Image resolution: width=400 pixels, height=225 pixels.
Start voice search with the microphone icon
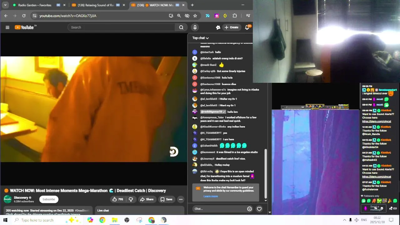point(195,27)
